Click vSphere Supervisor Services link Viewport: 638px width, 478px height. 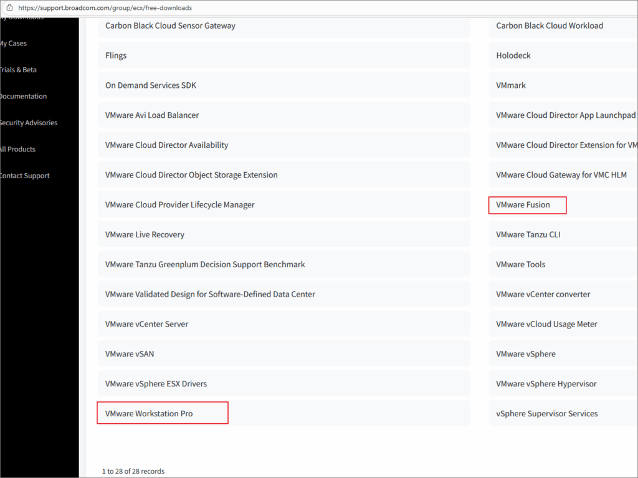pos(546,414)
